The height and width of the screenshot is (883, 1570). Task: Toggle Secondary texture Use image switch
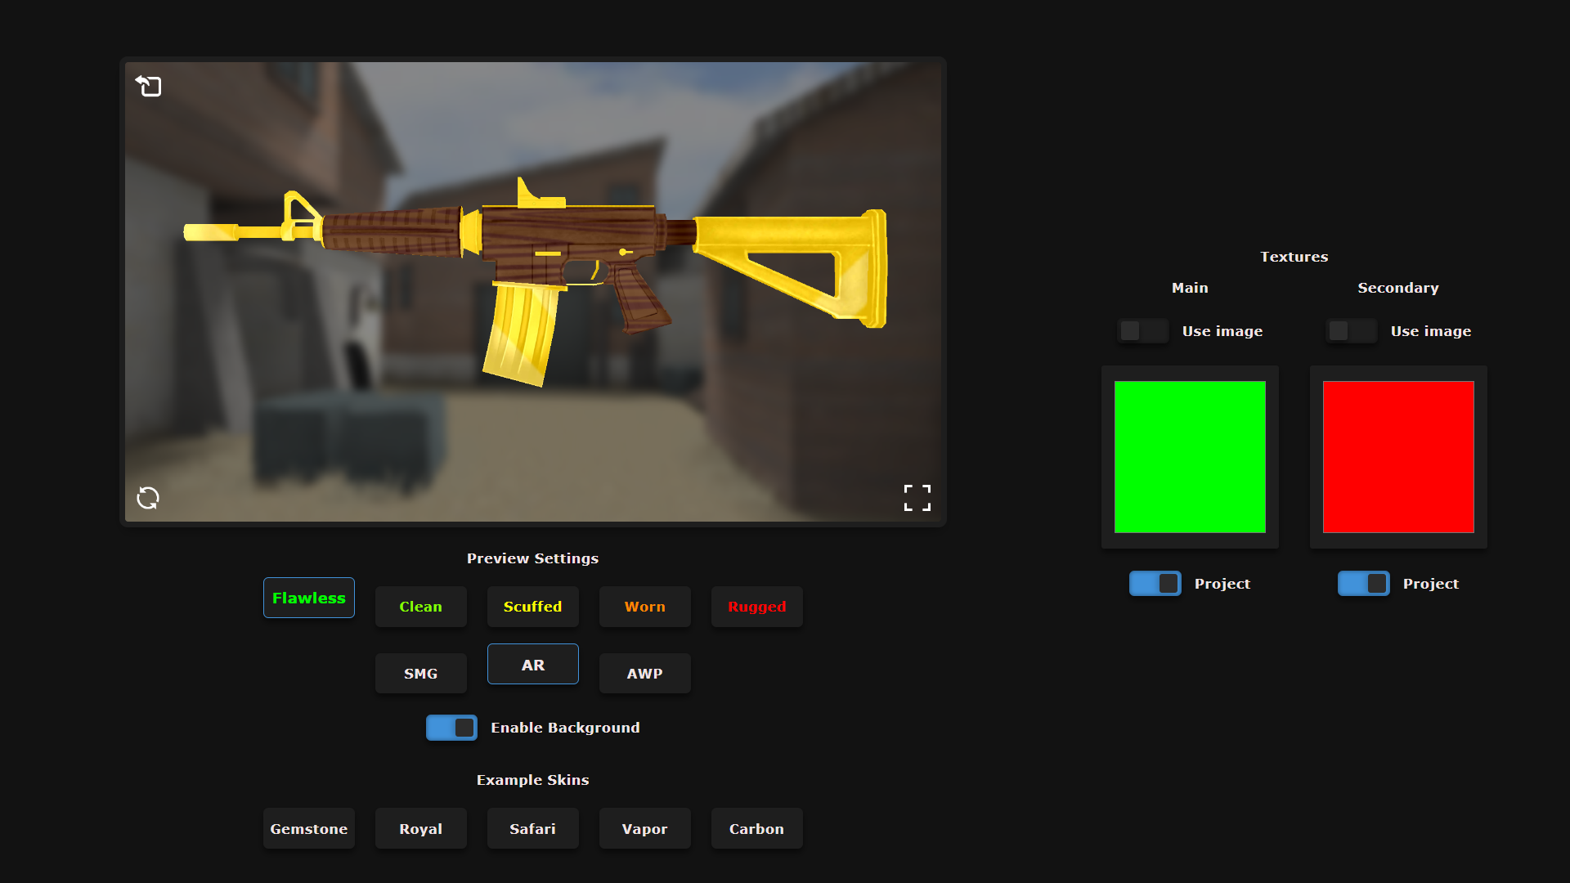(1351, 331)
